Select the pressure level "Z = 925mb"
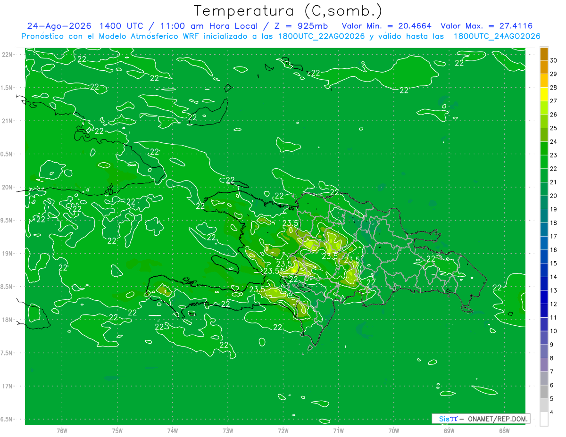 [x=300, y=26]
